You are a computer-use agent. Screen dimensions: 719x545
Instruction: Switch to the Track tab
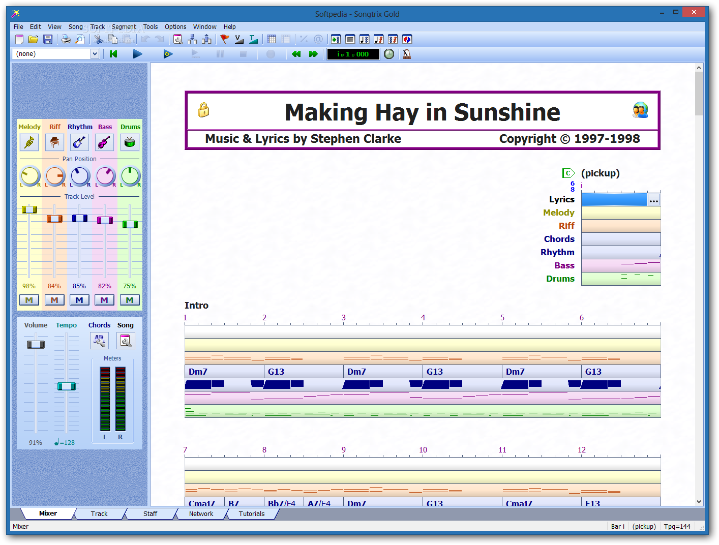pos(99,513)
